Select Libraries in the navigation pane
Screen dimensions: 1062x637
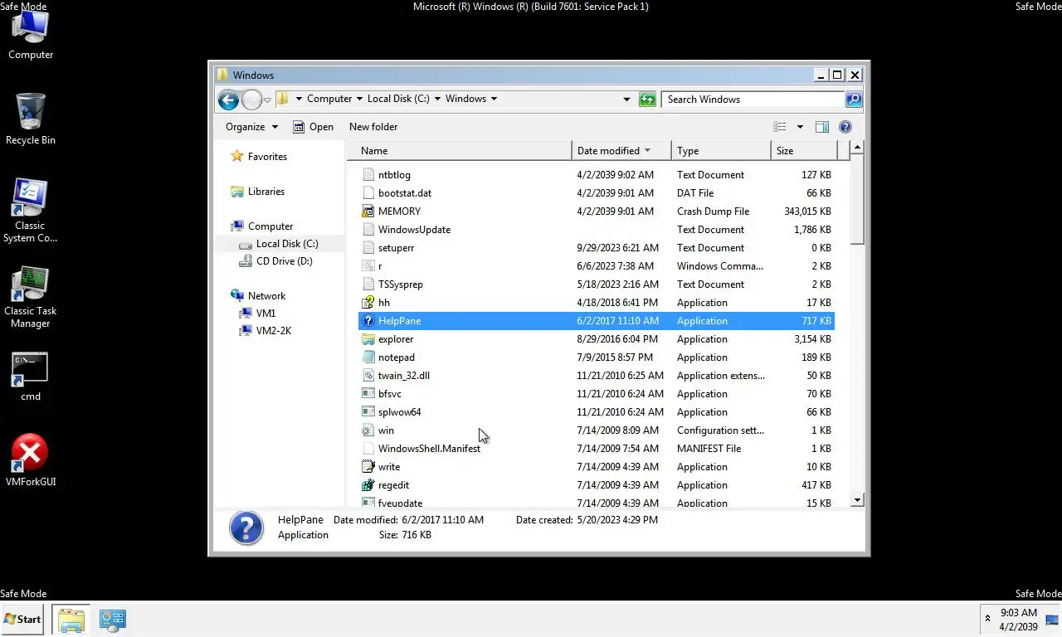[x=265, y=192]
